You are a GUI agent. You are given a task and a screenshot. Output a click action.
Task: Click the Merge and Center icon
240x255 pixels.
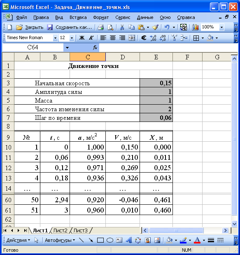click(x=132, y=38)
